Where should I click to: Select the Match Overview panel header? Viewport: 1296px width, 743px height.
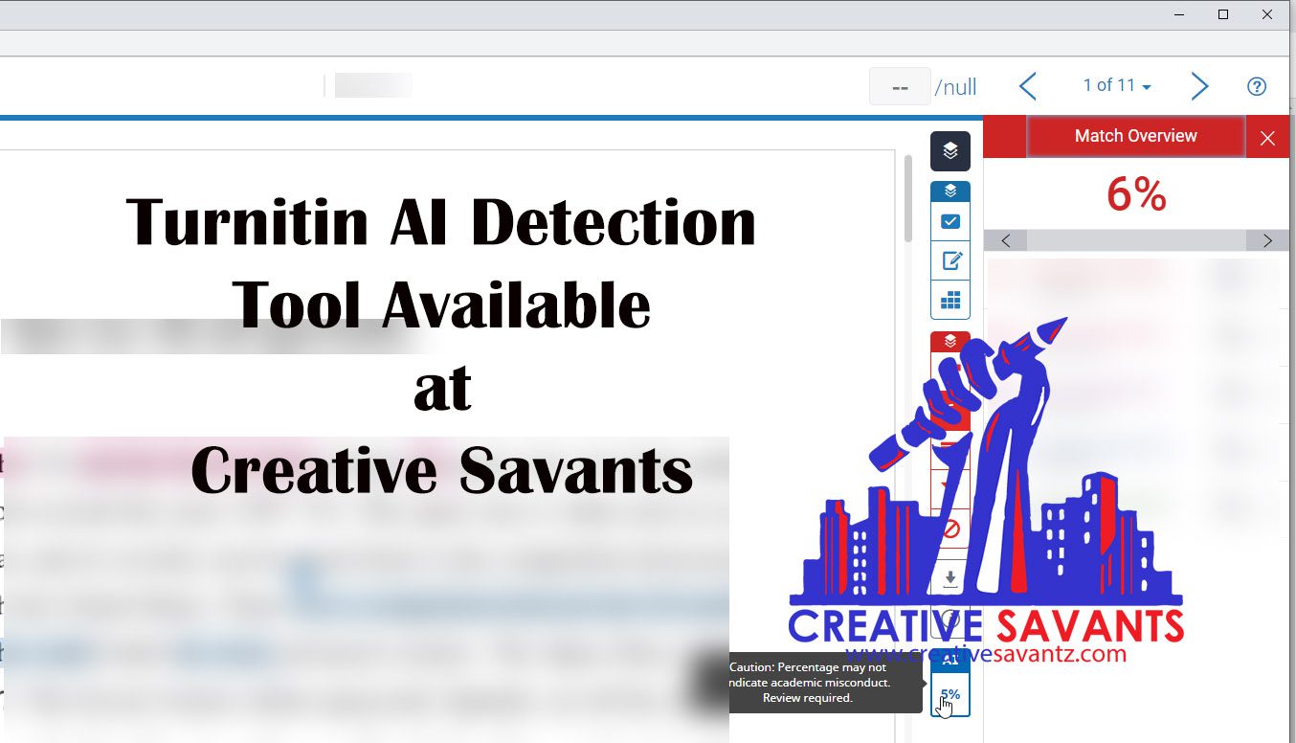[x=1135, y=136]
